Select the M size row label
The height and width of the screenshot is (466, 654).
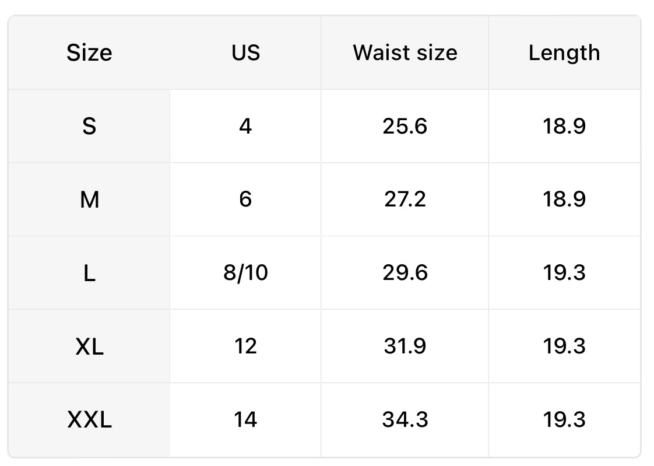[89, 199]
